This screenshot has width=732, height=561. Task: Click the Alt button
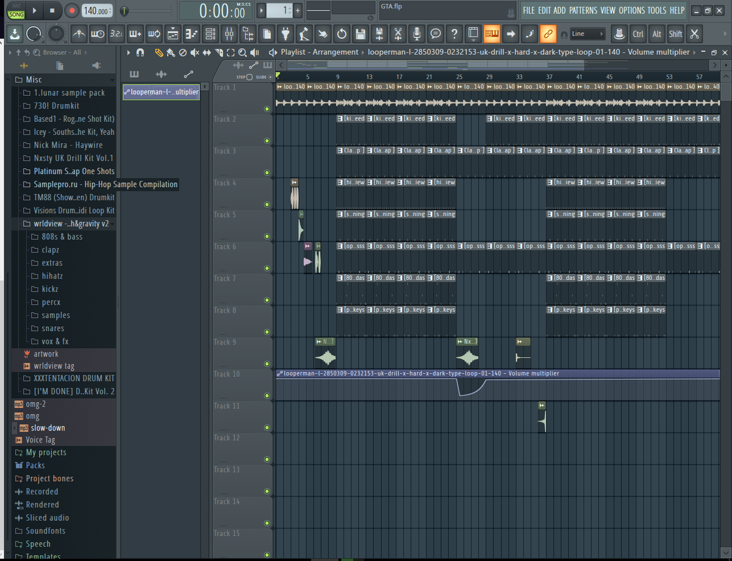656,34
